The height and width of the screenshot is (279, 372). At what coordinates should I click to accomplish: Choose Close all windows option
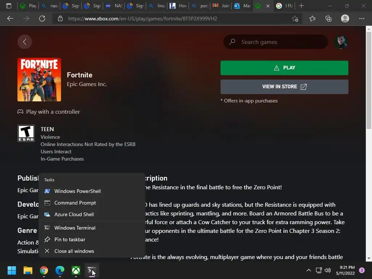(x=92, y=251)
